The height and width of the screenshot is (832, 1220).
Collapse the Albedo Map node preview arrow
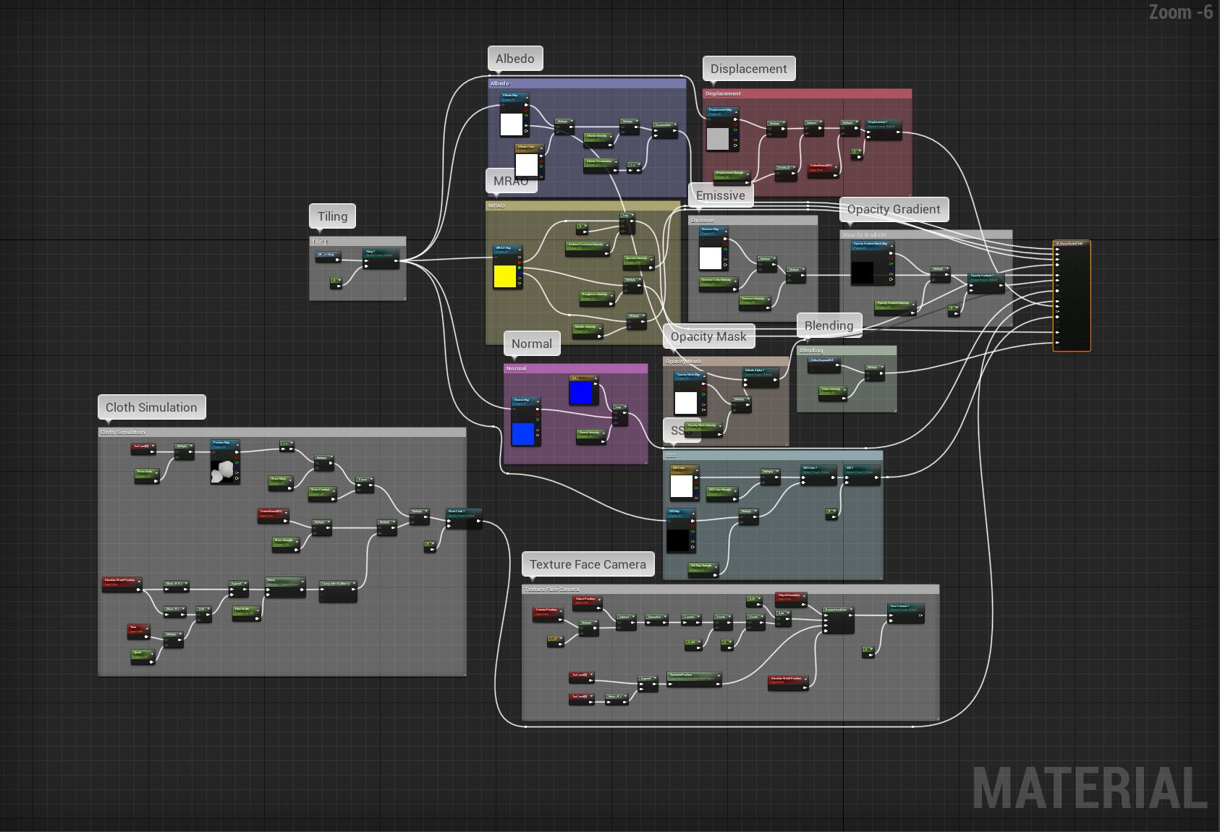tap(526, 97)
